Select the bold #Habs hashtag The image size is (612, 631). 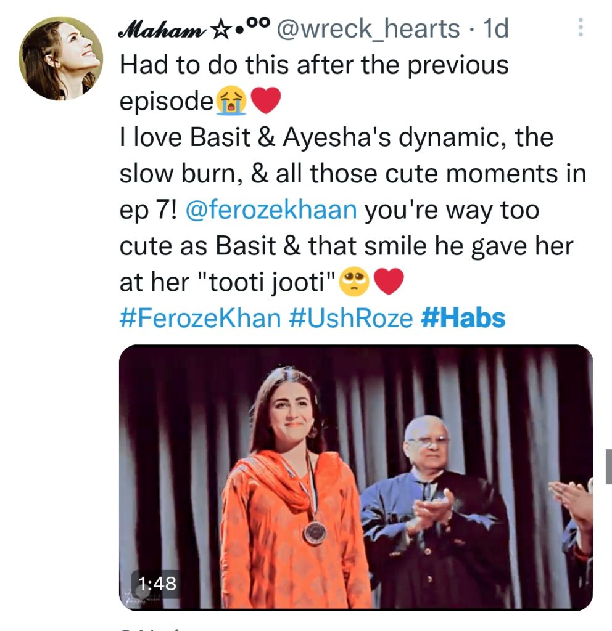coord(463,319)
